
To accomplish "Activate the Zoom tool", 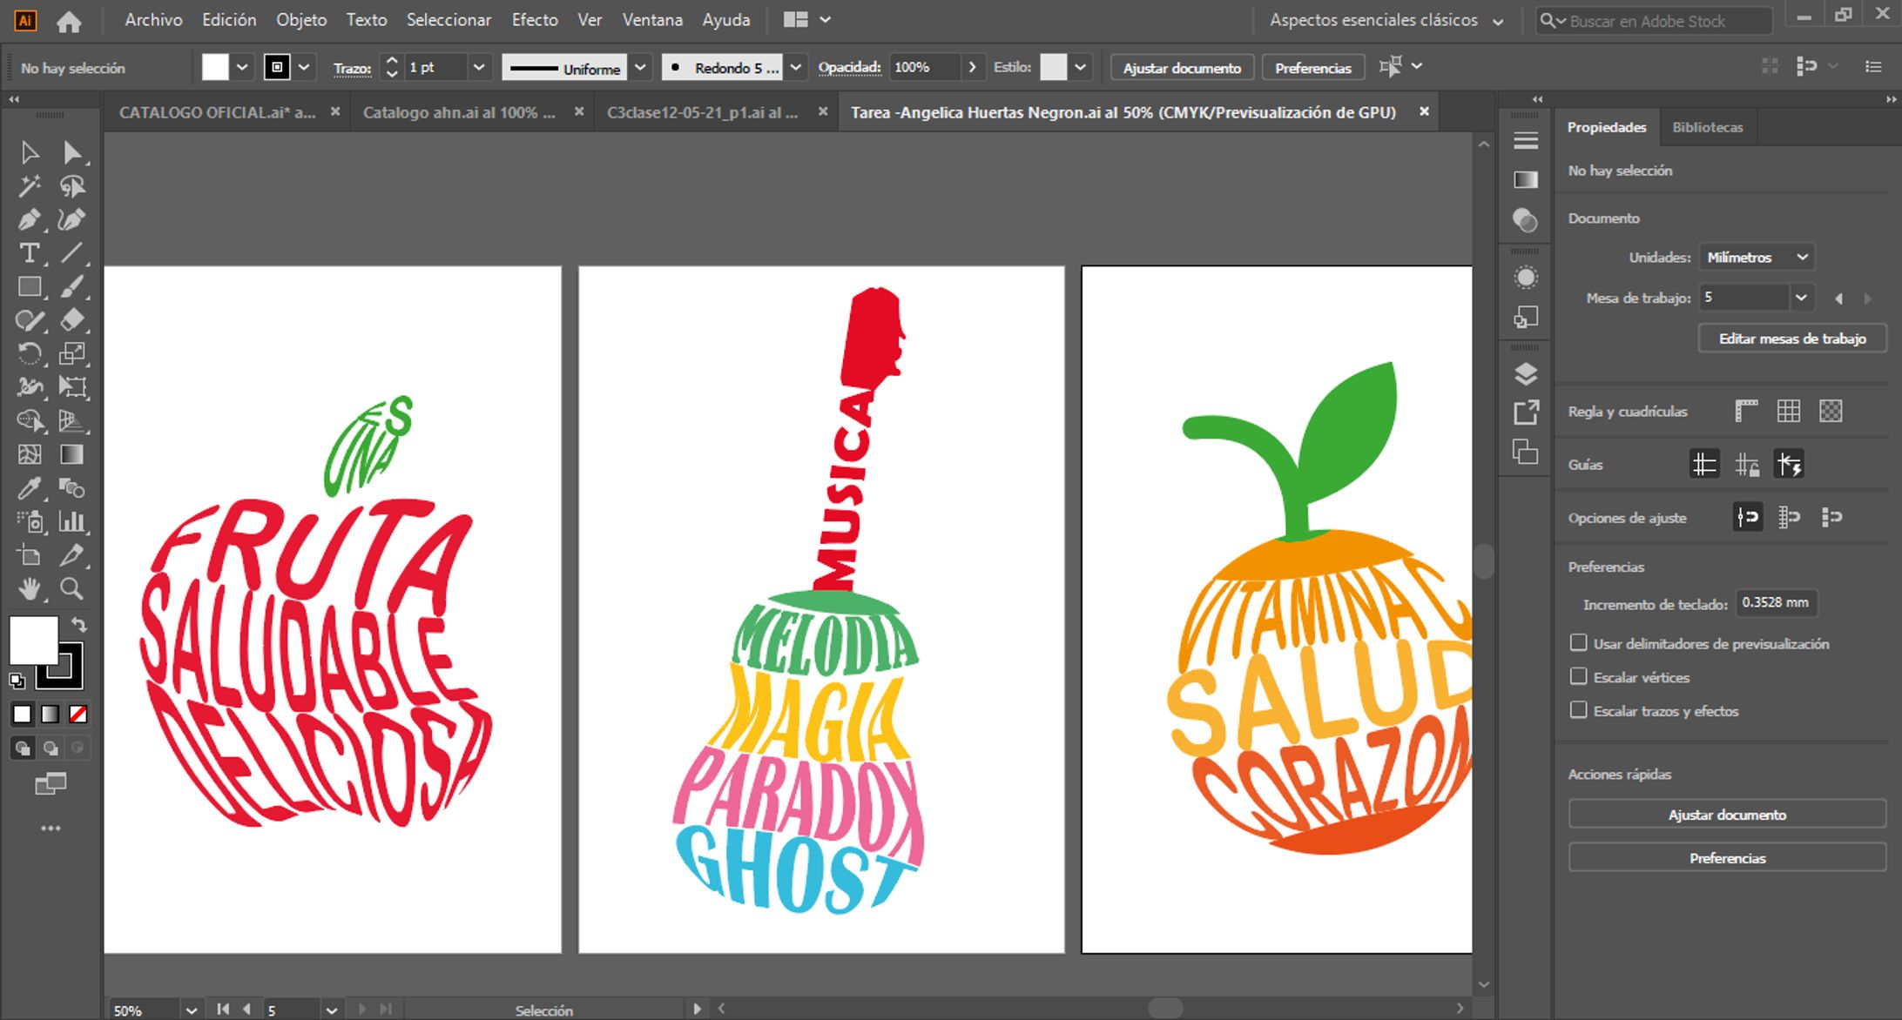I will point(71,589).
